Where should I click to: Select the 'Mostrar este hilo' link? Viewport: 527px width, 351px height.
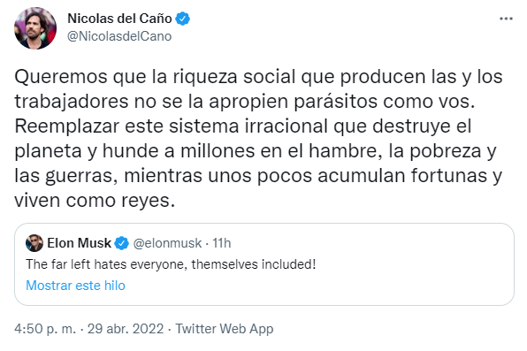pos(76,286)
